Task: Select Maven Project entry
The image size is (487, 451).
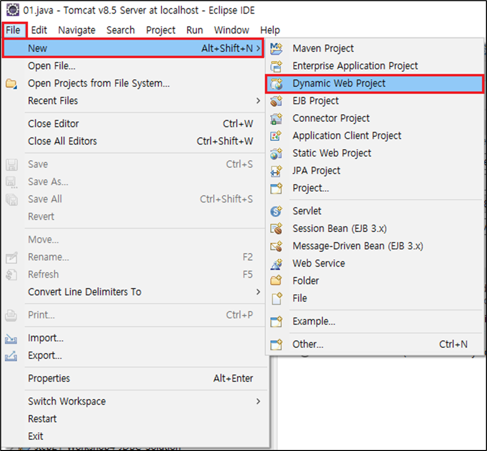Action: coord(374,49)
